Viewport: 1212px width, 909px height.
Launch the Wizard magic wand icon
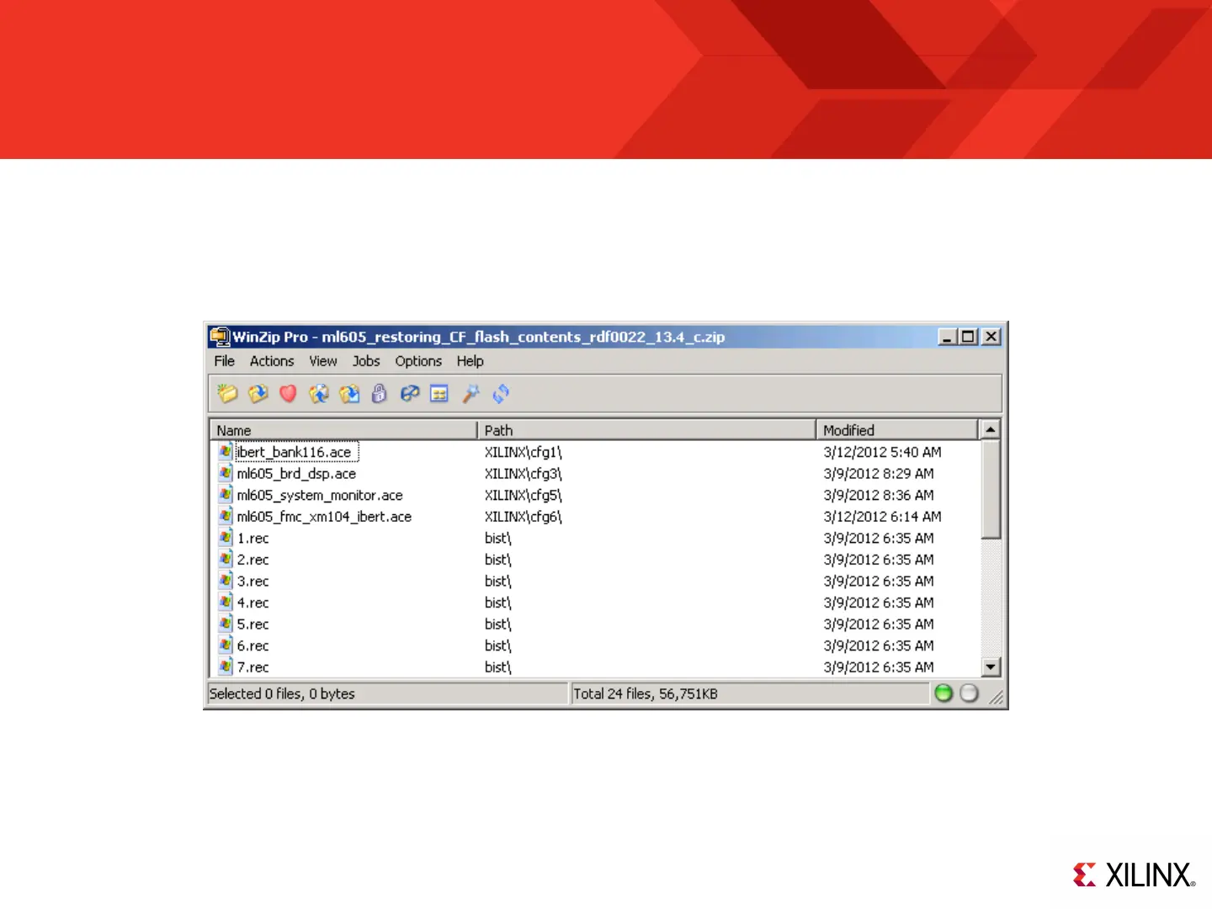[x=470, y=393]
